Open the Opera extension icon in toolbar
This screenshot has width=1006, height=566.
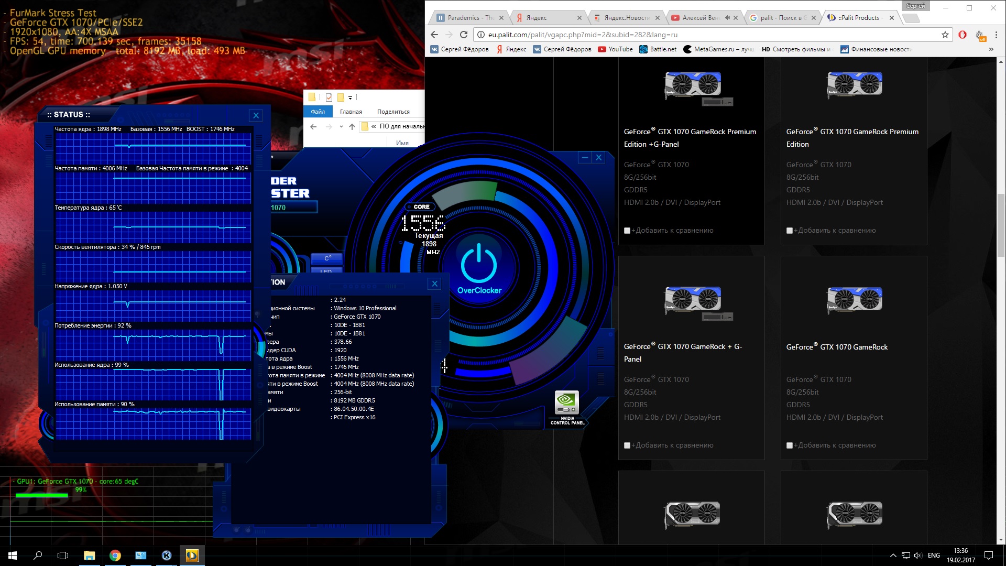point(963,35)
